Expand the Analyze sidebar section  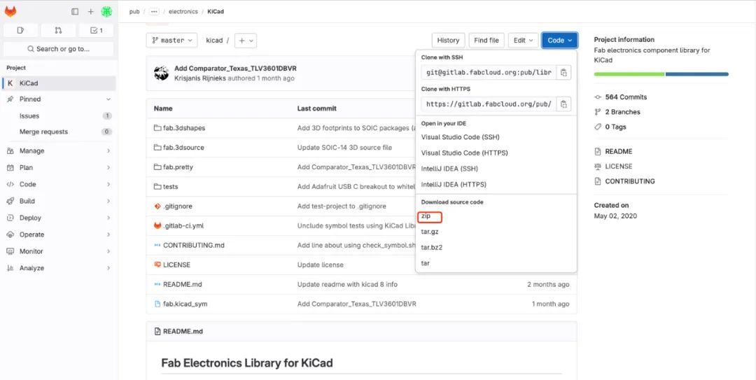click(59, 268)
